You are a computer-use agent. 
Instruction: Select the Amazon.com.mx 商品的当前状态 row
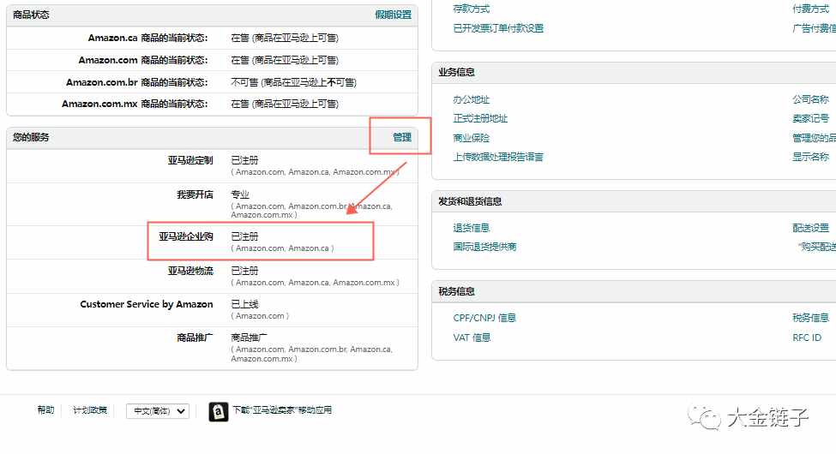(x=212, y=104)
